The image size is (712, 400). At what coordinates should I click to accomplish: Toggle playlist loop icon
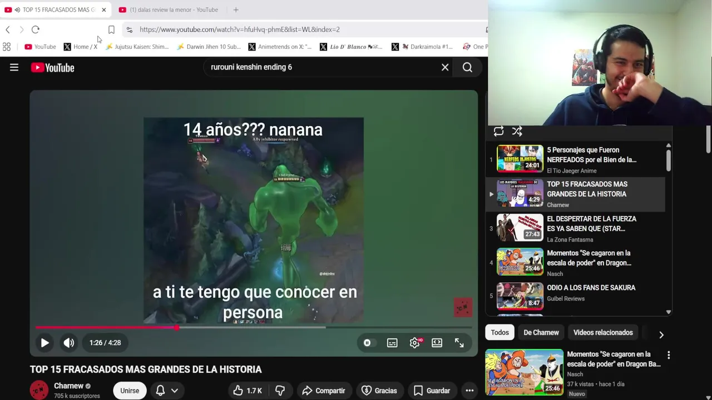[498, 131]
